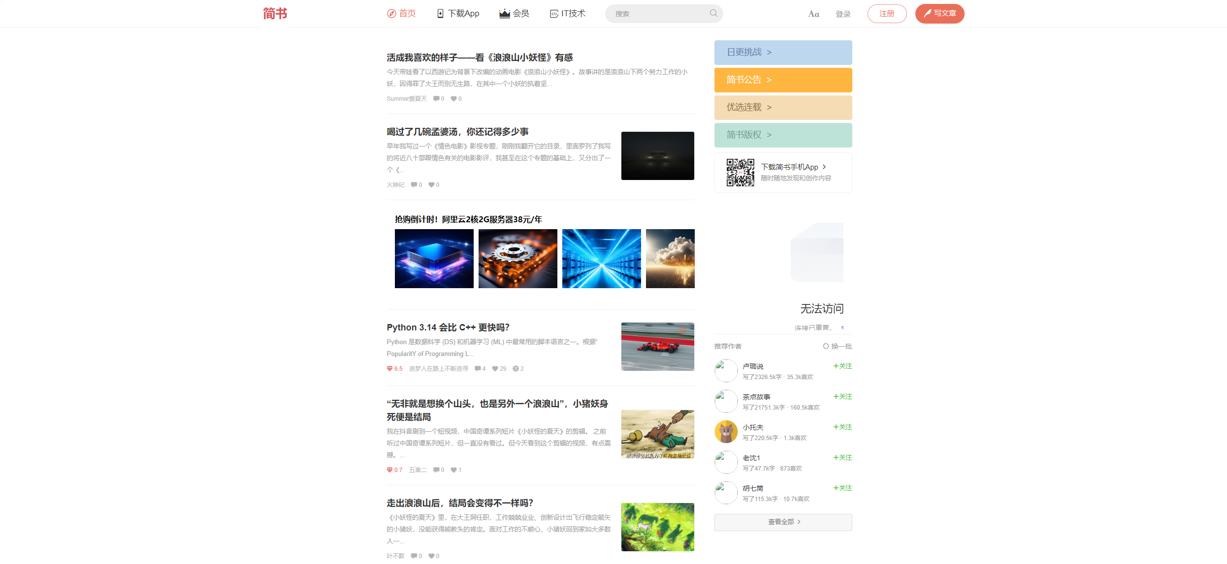Click the phone icon beside 下载App
Screen dimensions: 1227x564
[x=440, y=13]
